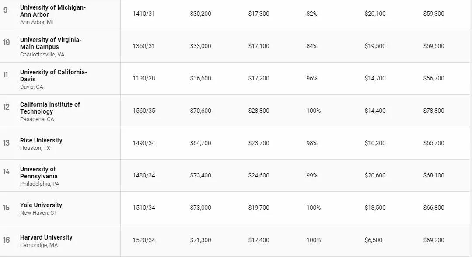Screen dimensions: 472x257
Task: Click rank number 12 for Caltech
Action: 6,107
